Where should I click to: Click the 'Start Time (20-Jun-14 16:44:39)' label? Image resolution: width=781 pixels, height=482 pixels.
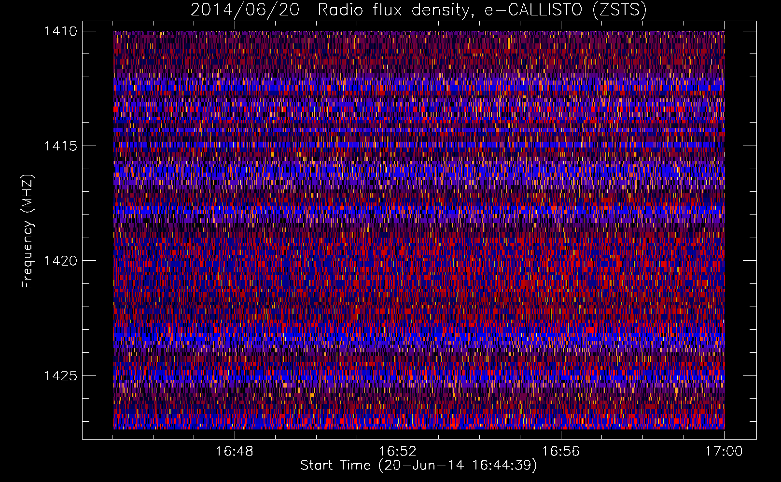click(x=418, y=466)
